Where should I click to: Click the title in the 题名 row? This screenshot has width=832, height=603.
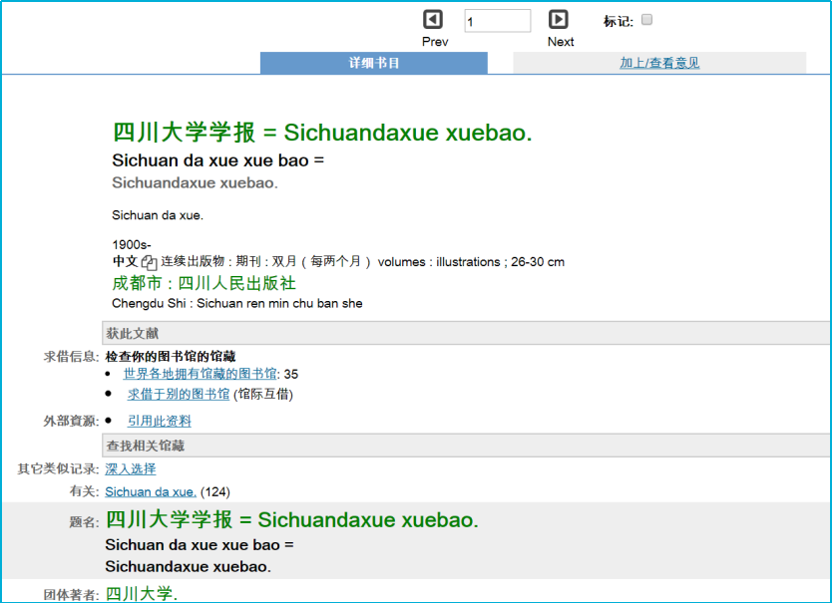point(292,519)
